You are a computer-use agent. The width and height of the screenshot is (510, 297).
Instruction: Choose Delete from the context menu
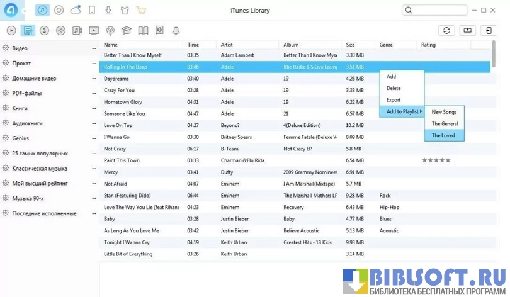click(x=394, y=88)
